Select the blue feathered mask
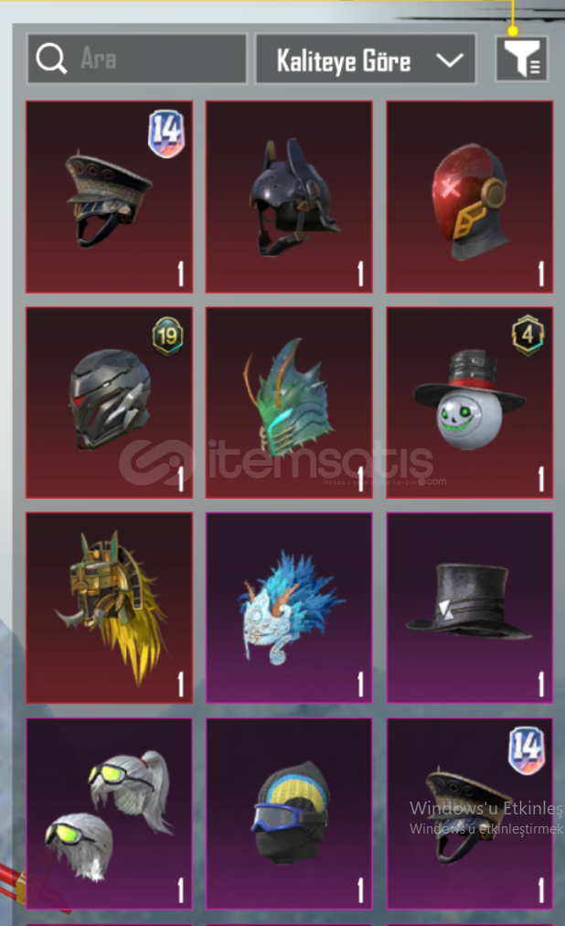The height and width of the screenshot is (926, 565). pos(289,608)
